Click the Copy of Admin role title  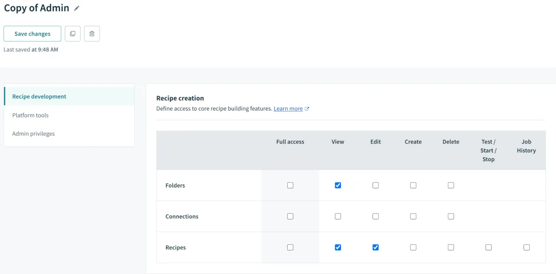[37, 8]
